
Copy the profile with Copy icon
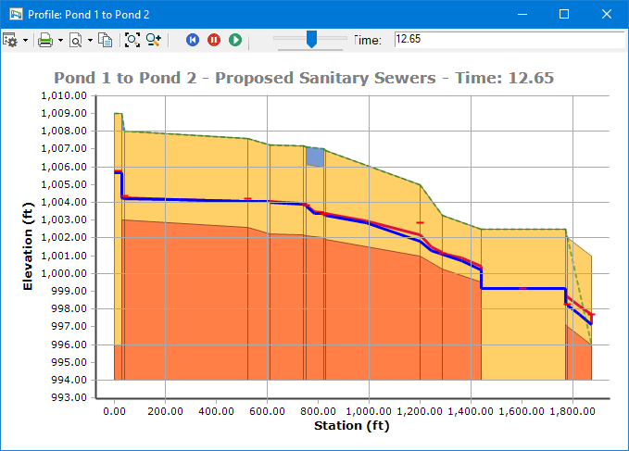[x=106, y=40]
